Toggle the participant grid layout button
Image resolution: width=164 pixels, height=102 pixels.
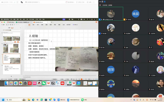[105, 2]
